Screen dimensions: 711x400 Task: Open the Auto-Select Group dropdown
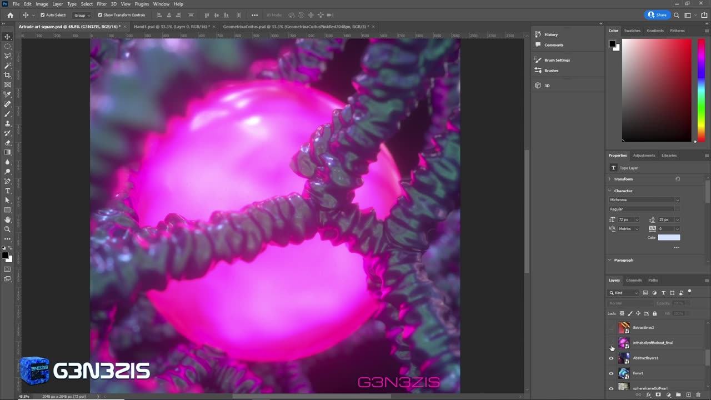click(x=82, y=15)
